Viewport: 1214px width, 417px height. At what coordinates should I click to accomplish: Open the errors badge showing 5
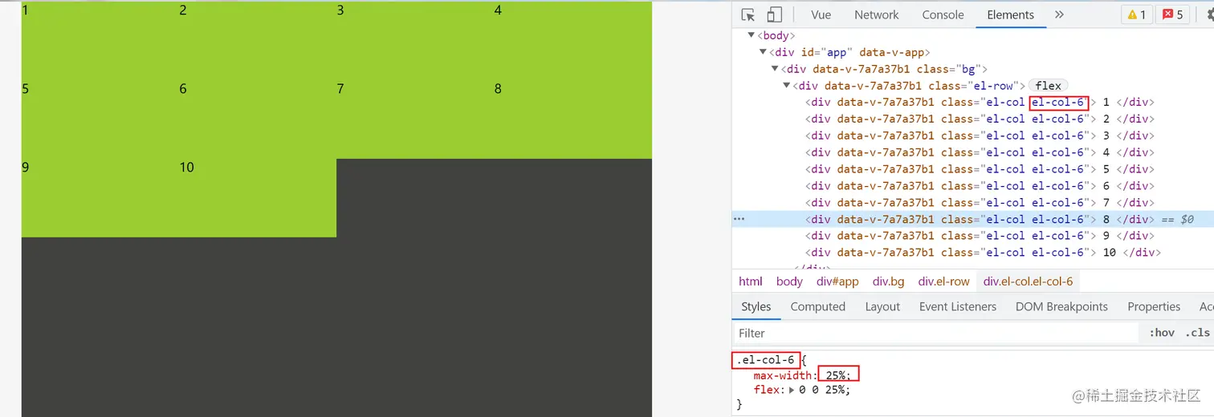coord(1172,14)
